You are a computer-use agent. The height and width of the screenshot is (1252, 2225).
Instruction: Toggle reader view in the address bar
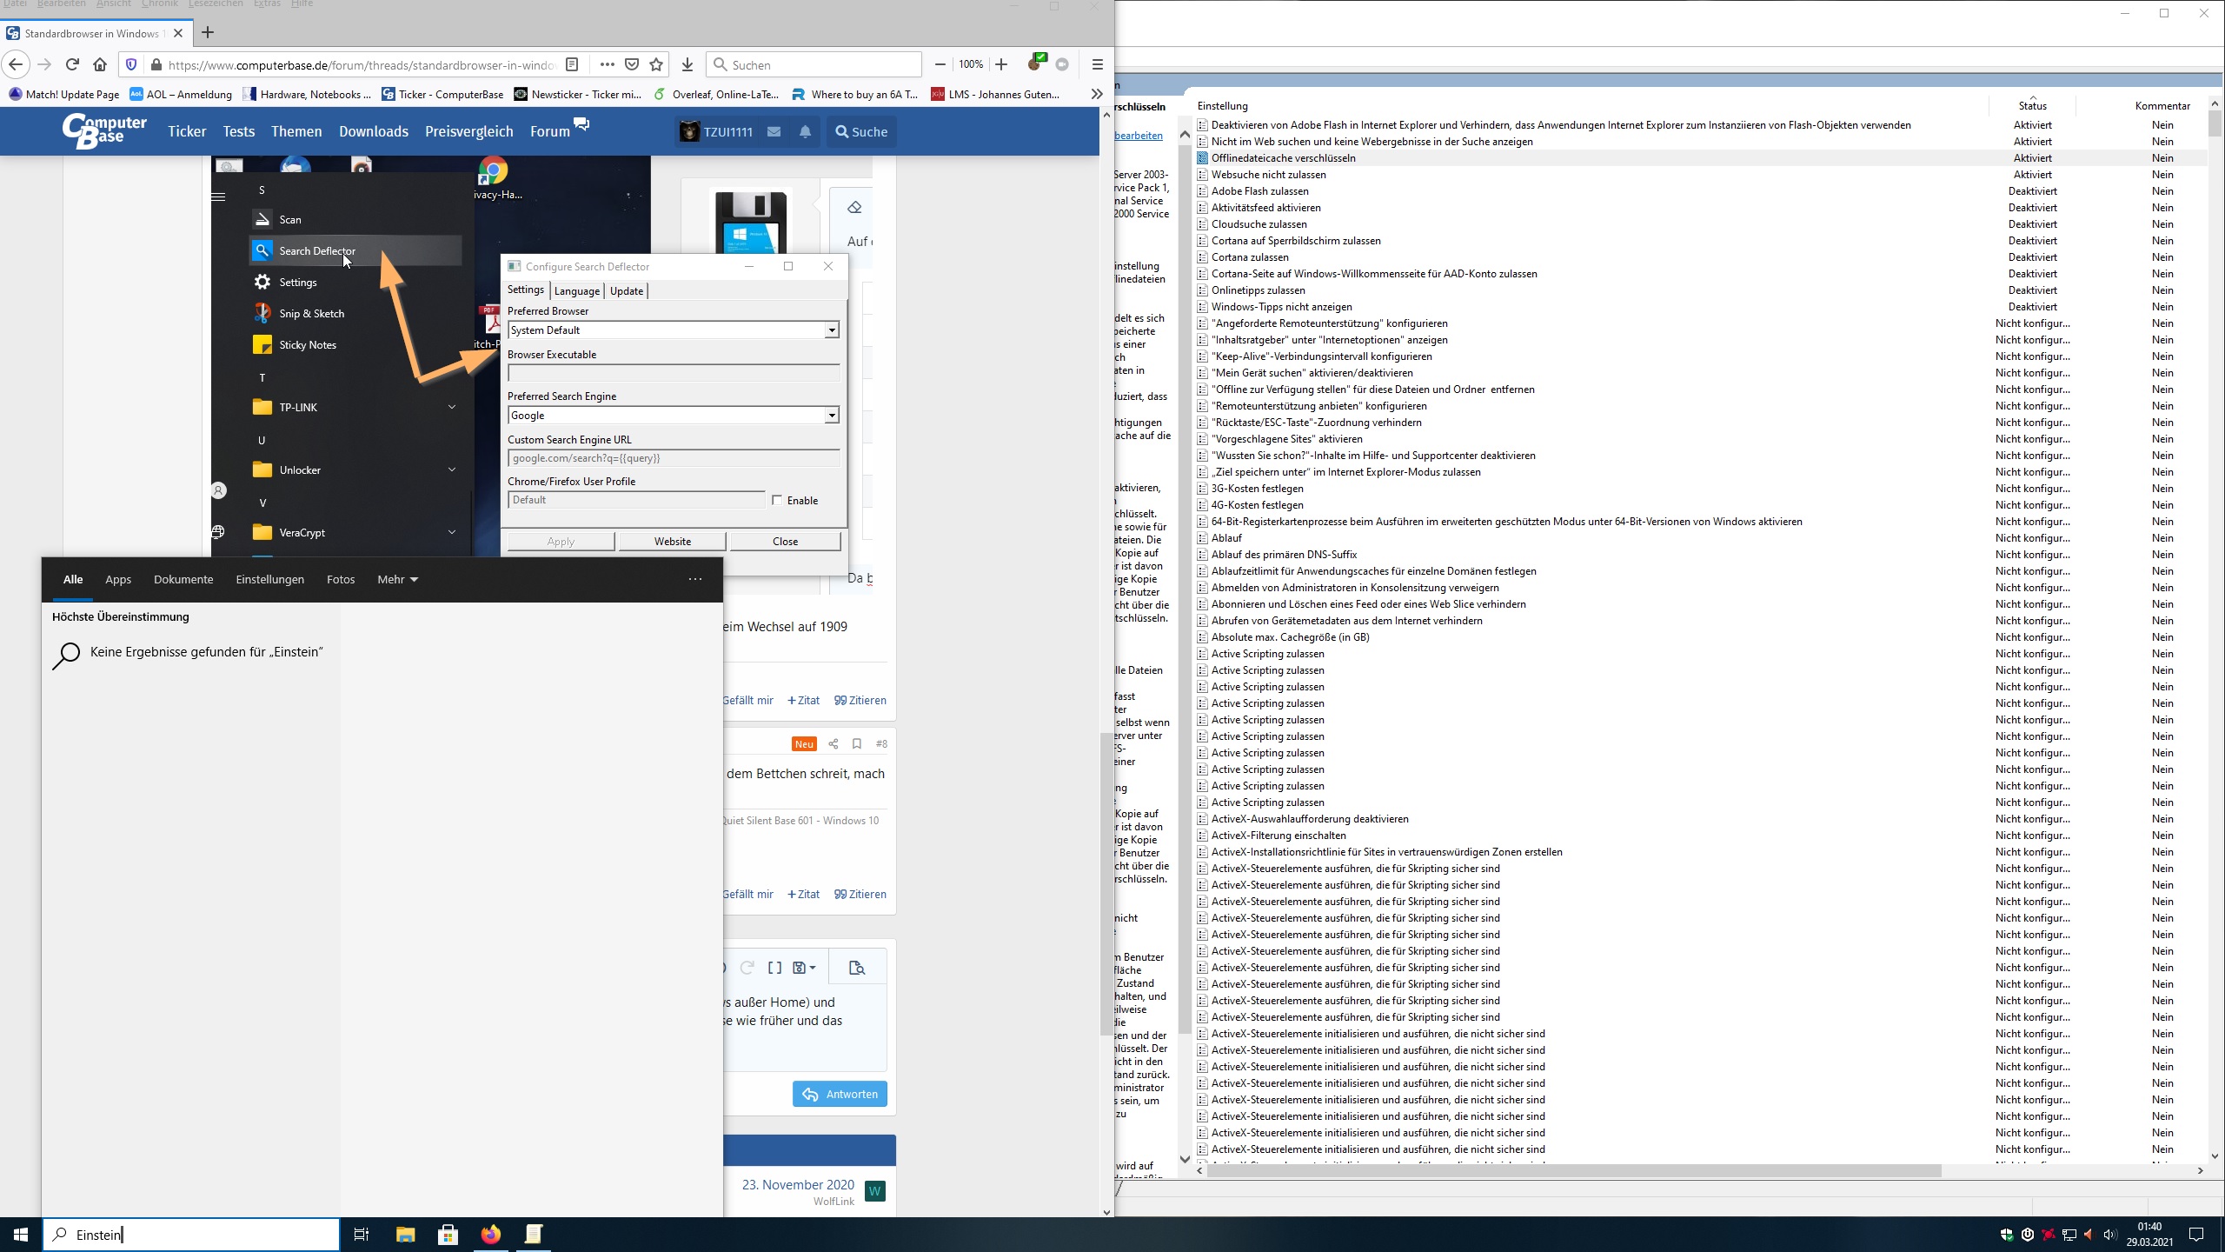[572, 64]
